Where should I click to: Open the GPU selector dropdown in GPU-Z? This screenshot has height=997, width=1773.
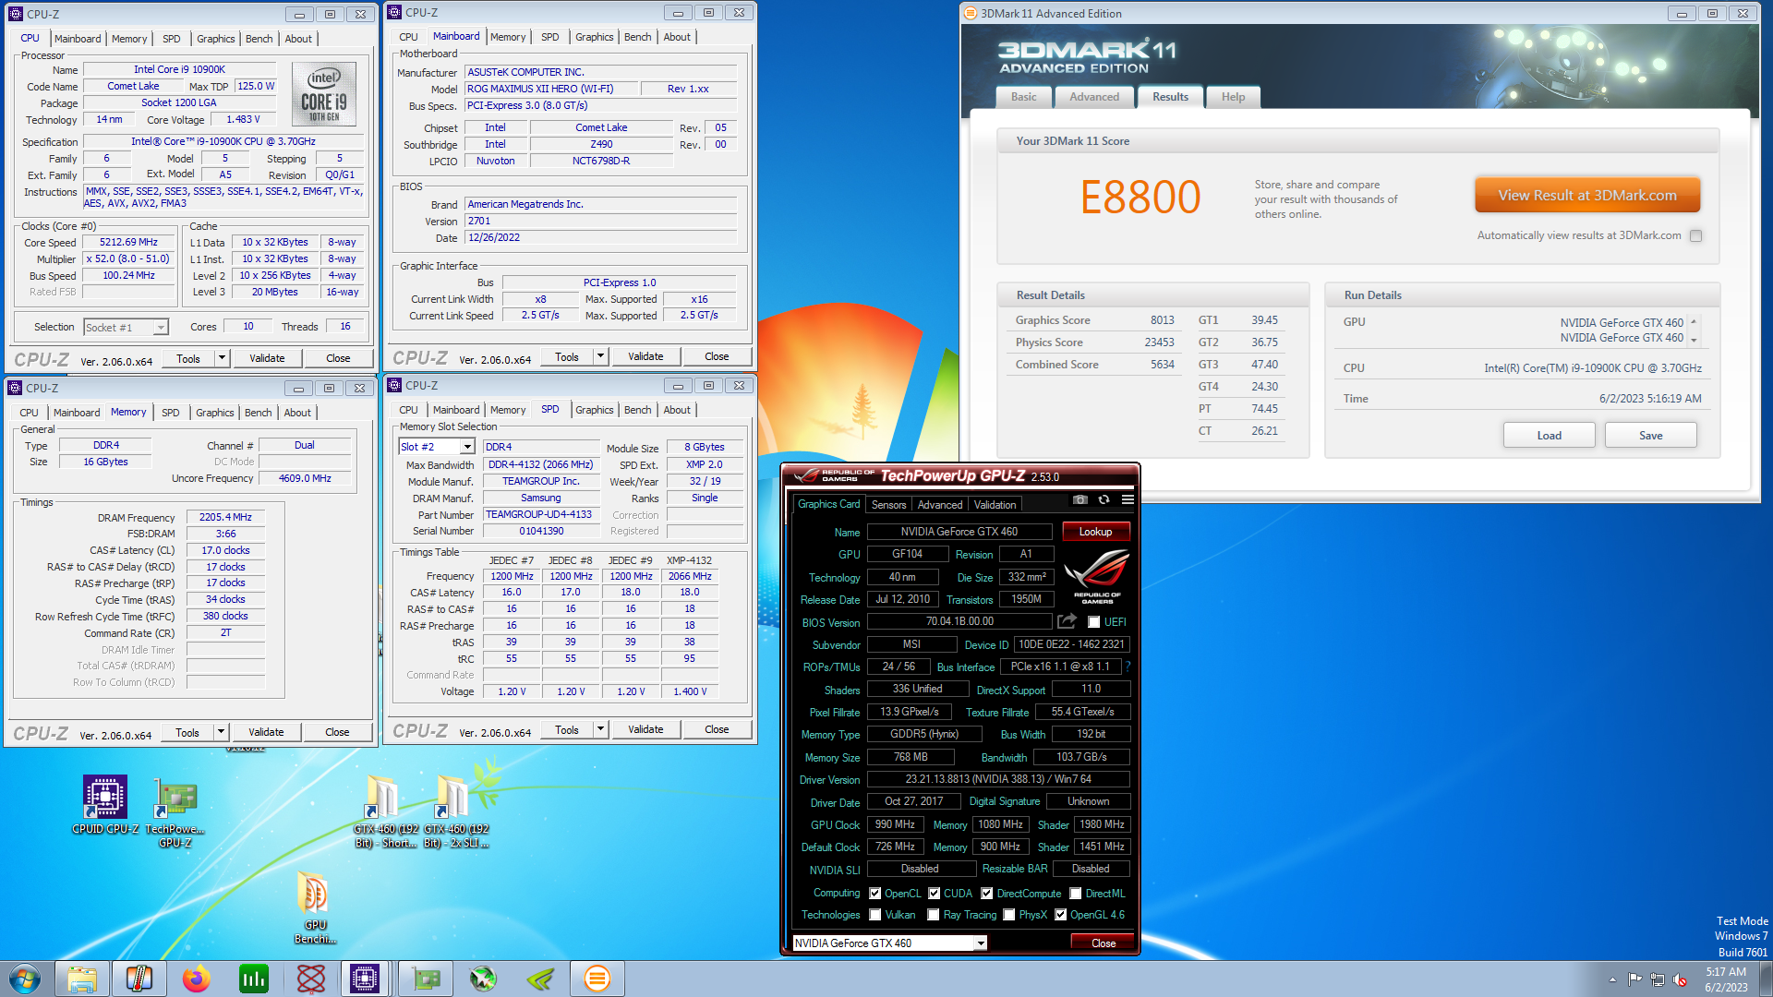pyautogui.click(x=981, y=943)
